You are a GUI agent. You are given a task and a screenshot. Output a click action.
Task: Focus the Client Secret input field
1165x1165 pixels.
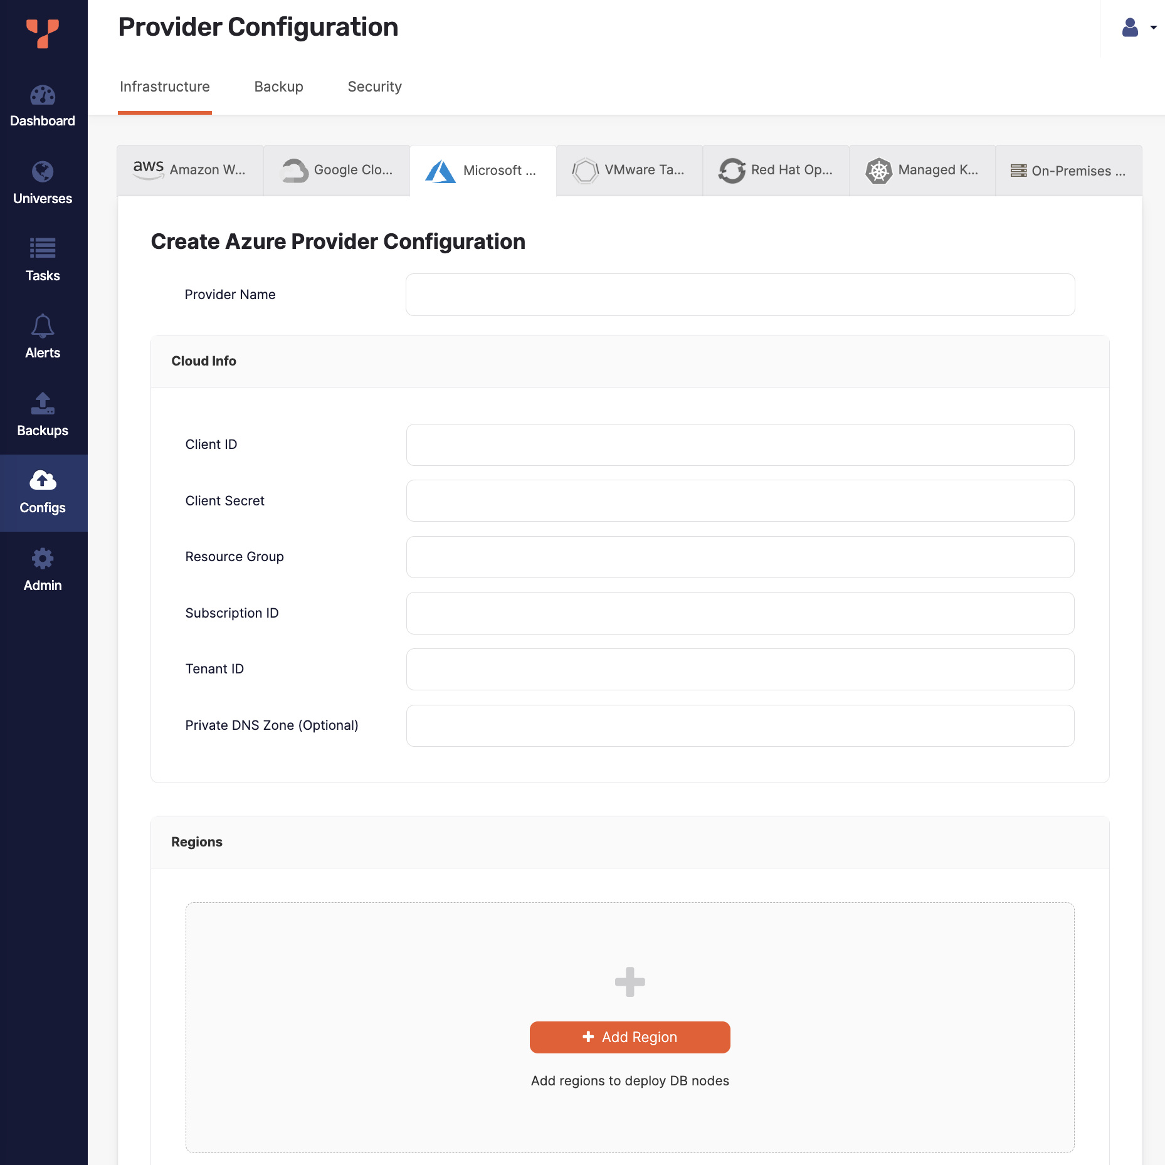pos(741,501)
